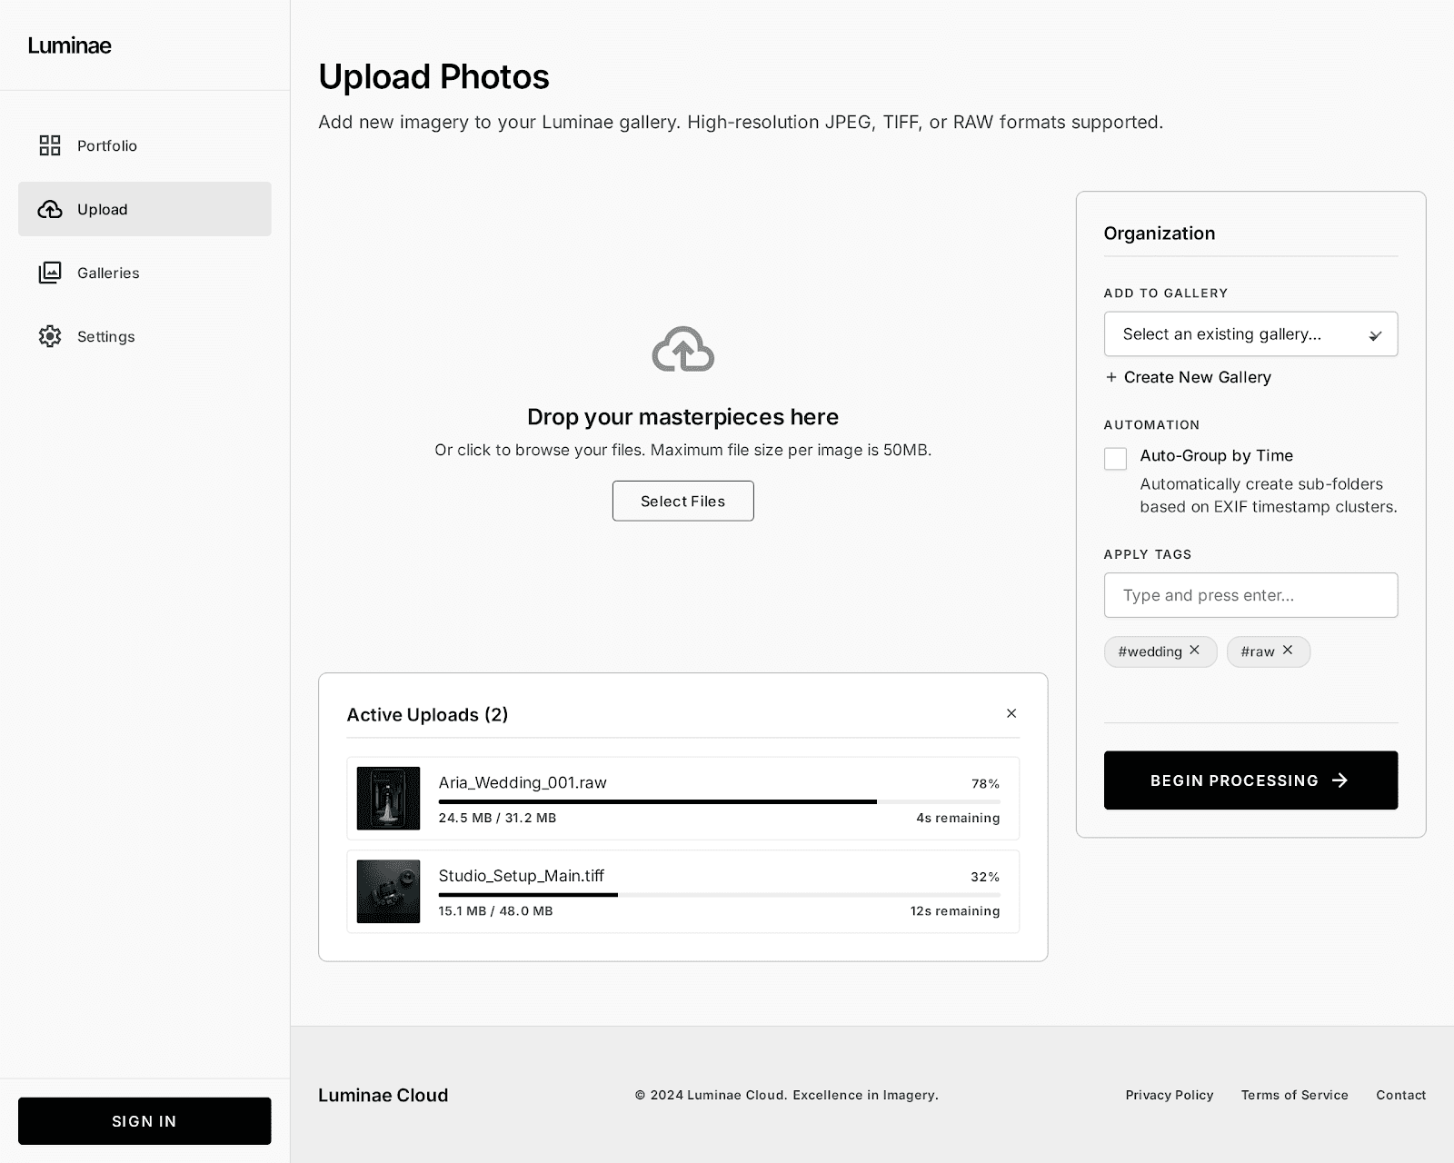Click the 'Drop your masterpieces here' heading
Image resolution: width=1454 pixels, height=1163 pixels.
pos(682,417)
